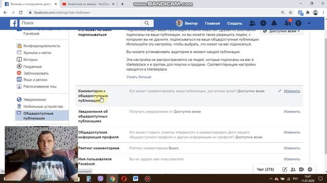This screenshot has width=327, height=183.
Task: Open the friend requests icon
Action: point(252,23)
